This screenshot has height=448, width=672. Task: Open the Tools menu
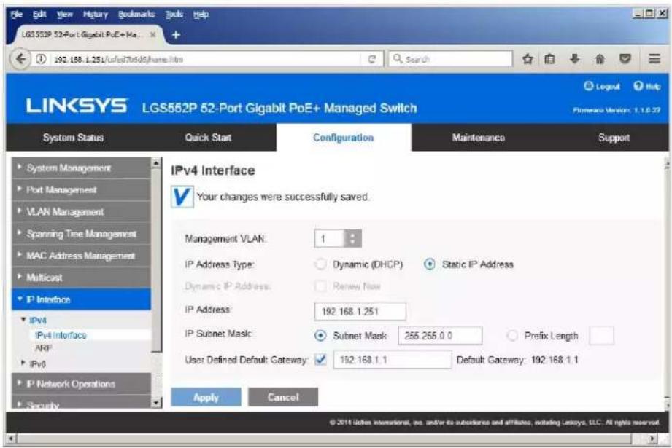click(x=174, y=14)
